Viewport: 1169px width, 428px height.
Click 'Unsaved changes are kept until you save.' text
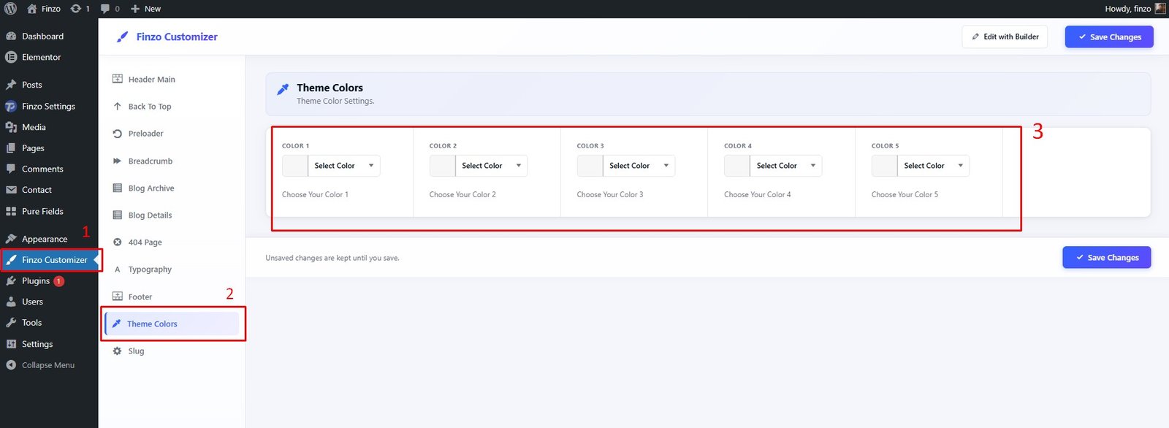pos(332,258)
